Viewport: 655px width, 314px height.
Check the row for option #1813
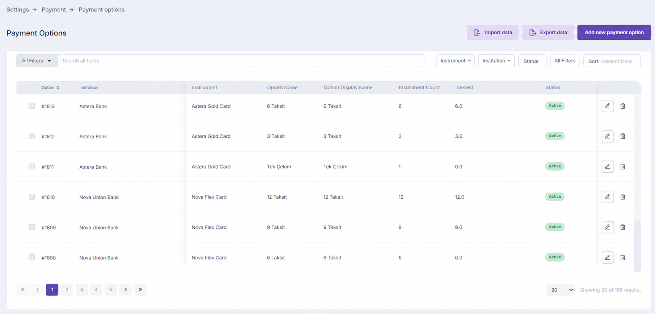tap(32, 106)
